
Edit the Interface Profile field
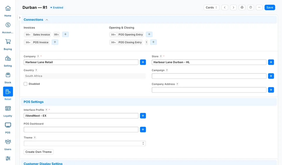point(81,115)
